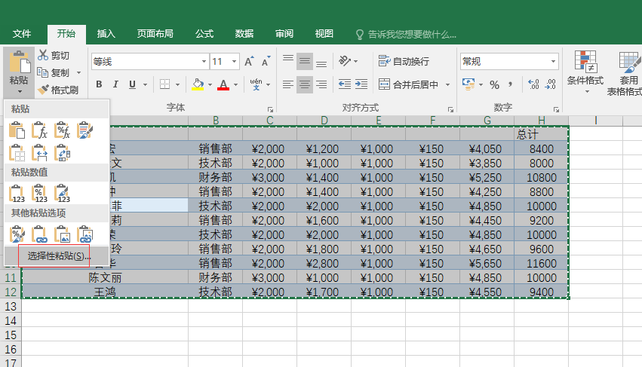642x367 pixels.
Task: Select Paste Values (123) first option
Action: coord(17,194)
